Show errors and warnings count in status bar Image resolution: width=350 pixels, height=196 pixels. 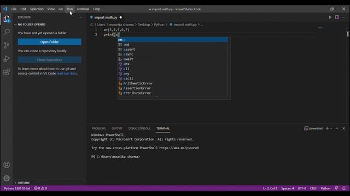(x=40, y=188)
